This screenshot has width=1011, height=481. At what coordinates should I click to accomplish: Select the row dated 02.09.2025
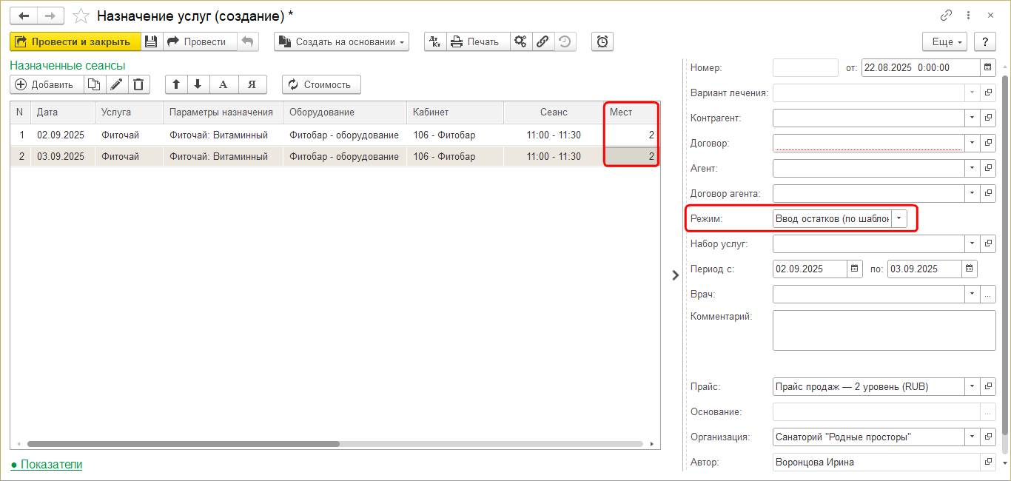pos(335,135)
